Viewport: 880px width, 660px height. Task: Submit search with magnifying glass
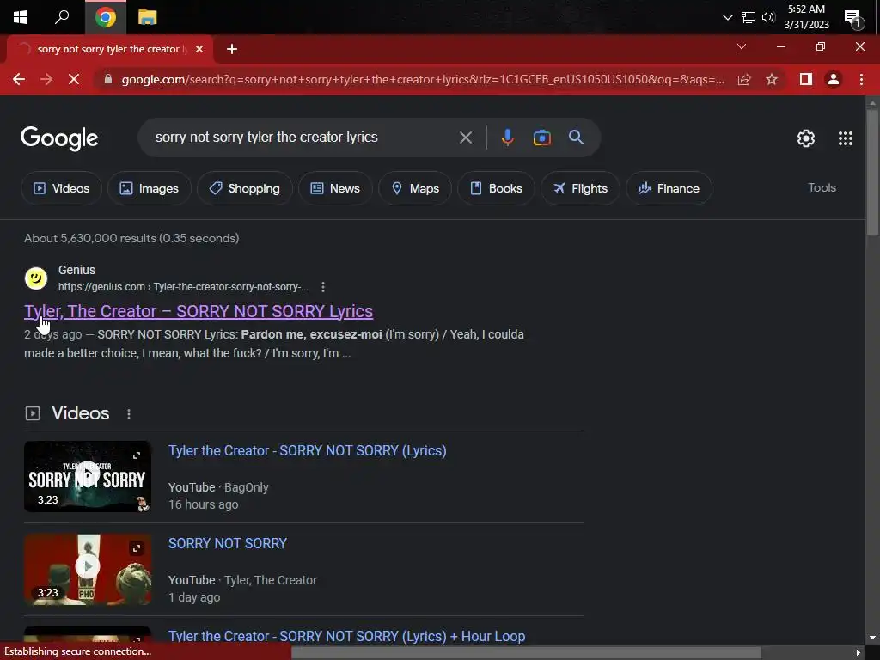(x=576, y=137)
